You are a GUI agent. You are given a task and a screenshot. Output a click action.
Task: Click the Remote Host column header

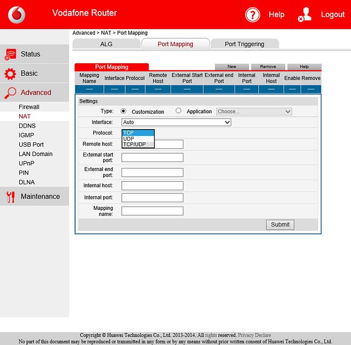tap(158, 78)
